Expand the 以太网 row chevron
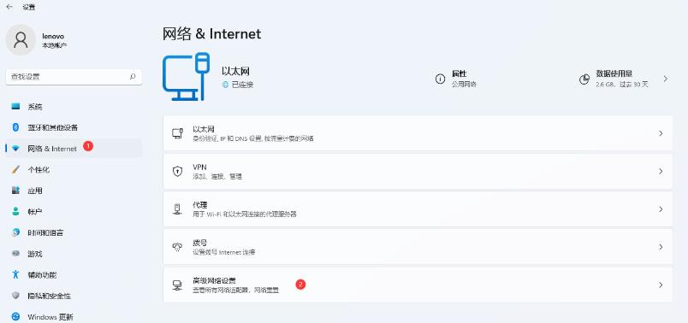This screenshot has width=688, height=323. click(661, 133)
